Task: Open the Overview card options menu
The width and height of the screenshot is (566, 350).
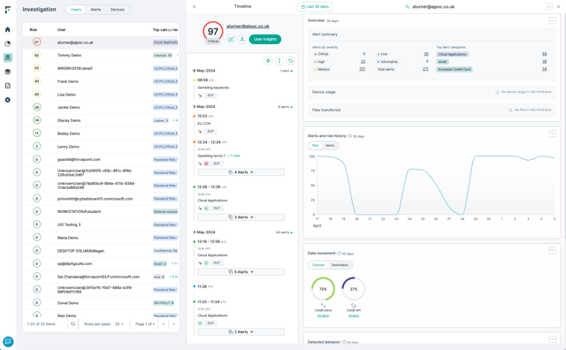Action: tap(552, 20)
